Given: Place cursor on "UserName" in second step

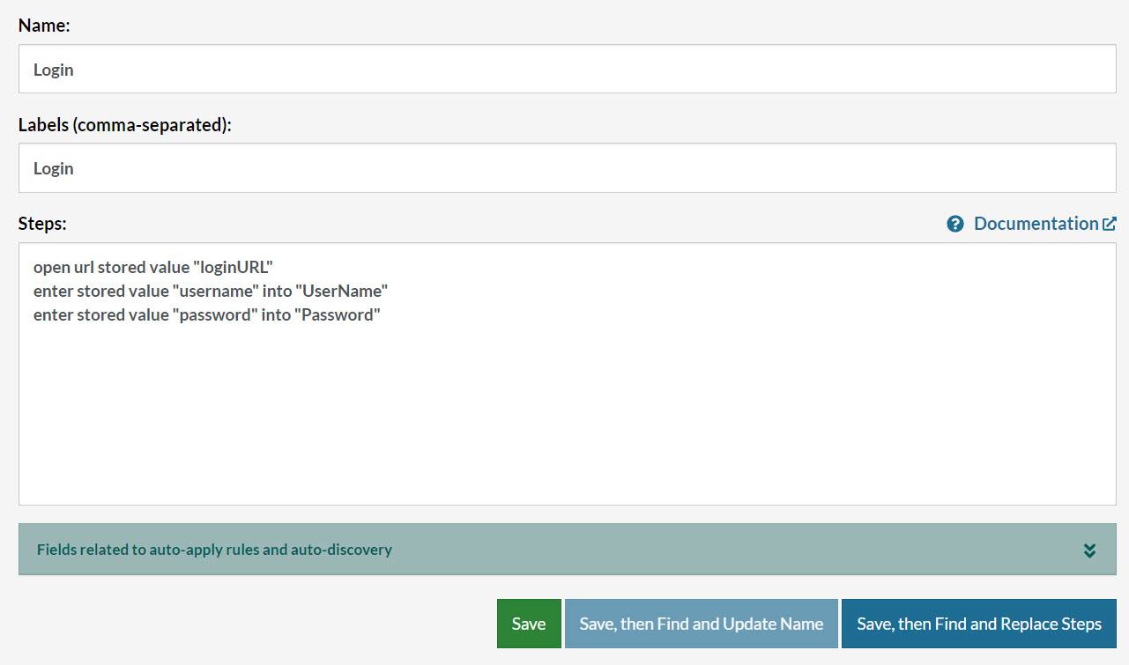Looking at the screenshot, I should tap(342, 291).
